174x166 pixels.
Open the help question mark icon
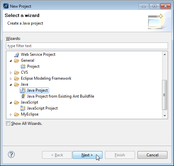tap(11, 154)
